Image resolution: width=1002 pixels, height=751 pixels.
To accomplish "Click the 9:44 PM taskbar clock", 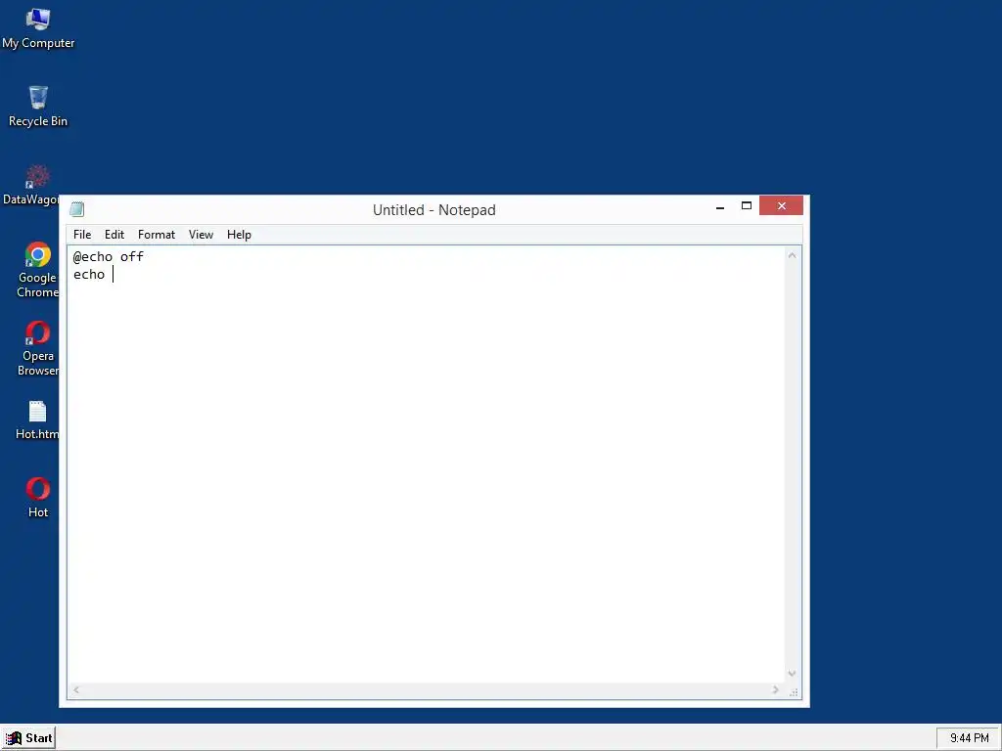I will [969, 737].
